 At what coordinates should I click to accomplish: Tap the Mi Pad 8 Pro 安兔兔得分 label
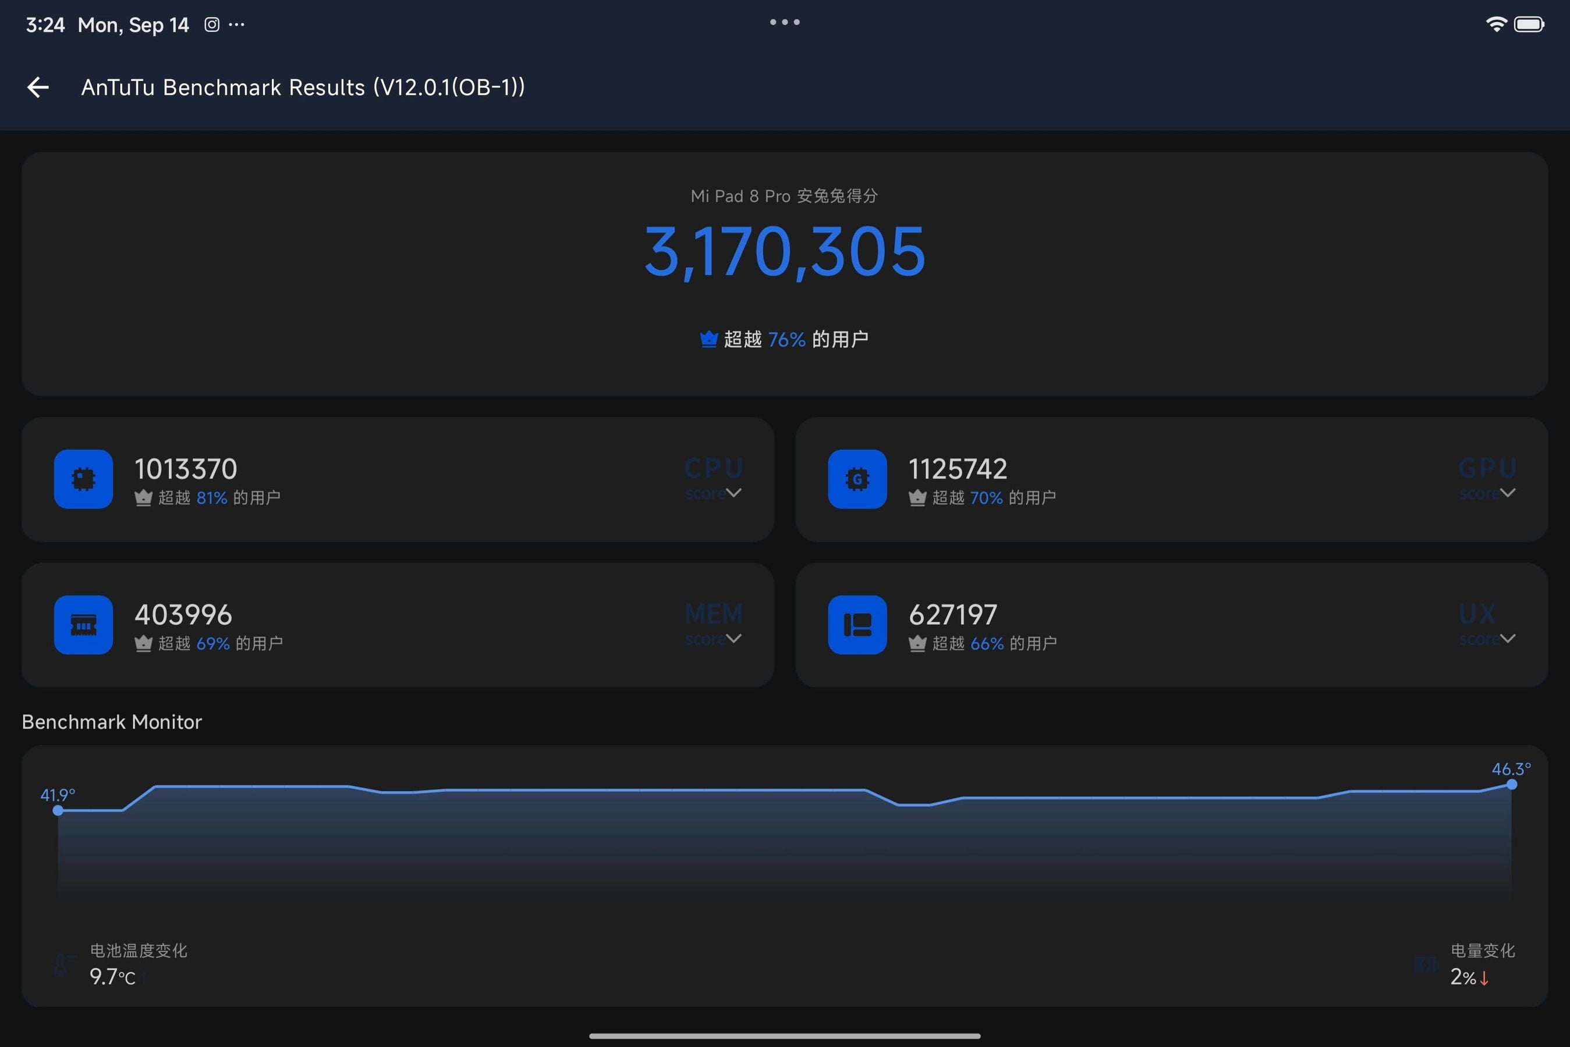(x=784, y=195)
